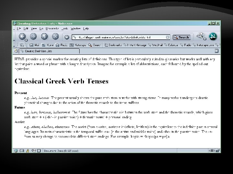Click the security lock icon in status bar

[x=218, y=150]
